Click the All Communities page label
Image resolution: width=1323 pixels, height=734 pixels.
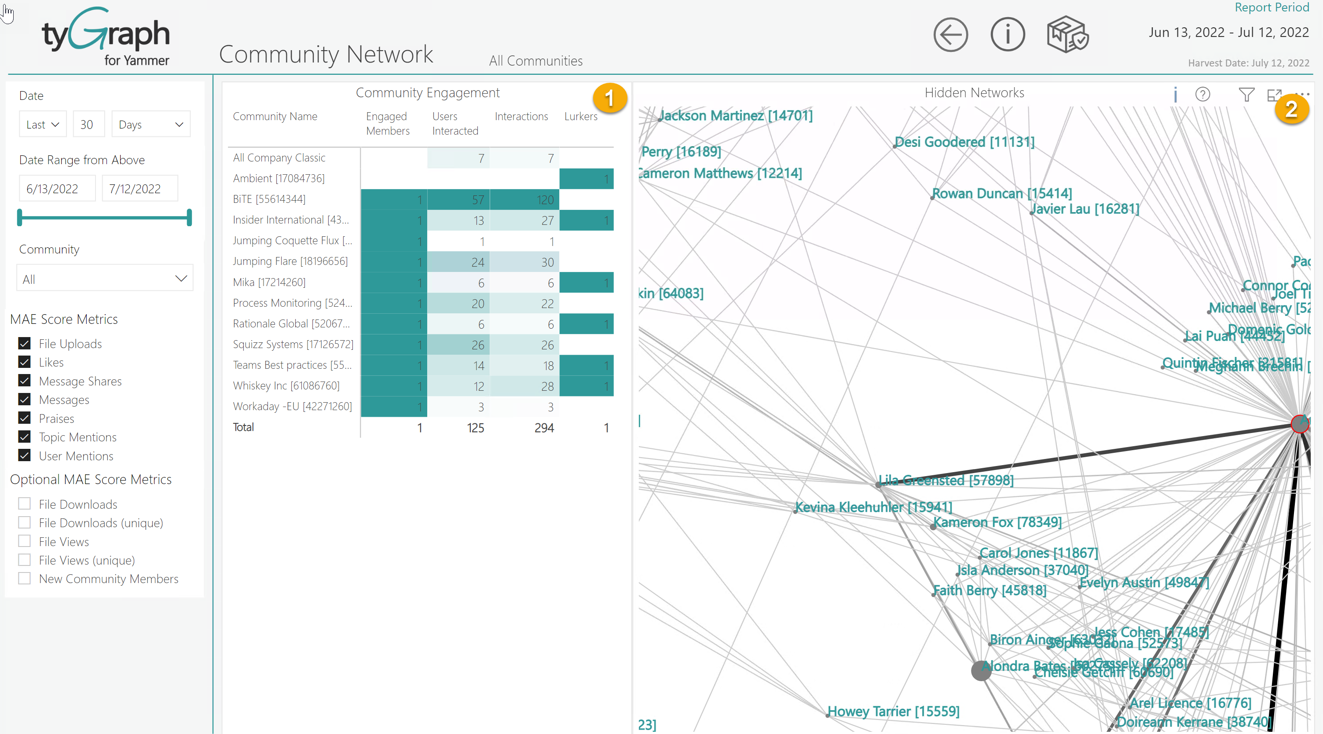coord(536,61)
